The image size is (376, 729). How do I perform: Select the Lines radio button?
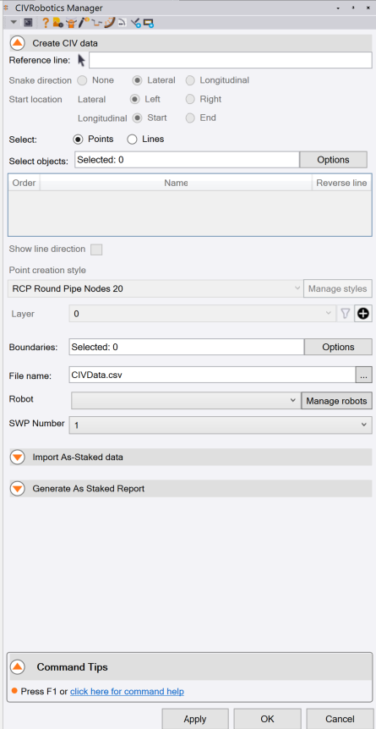(x=132, y=139)
